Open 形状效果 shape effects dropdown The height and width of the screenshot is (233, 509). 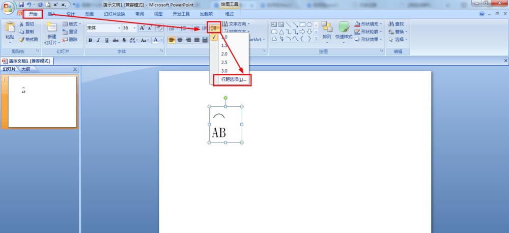pos(368,39)
